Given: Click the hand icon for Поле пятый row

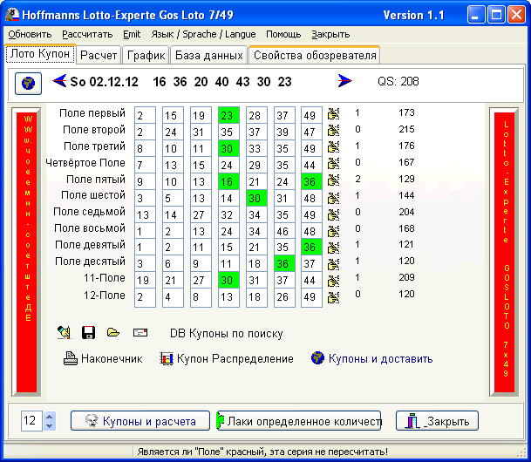Looking at the screenshot, I should pyautogui.click(x=333, y=180).
